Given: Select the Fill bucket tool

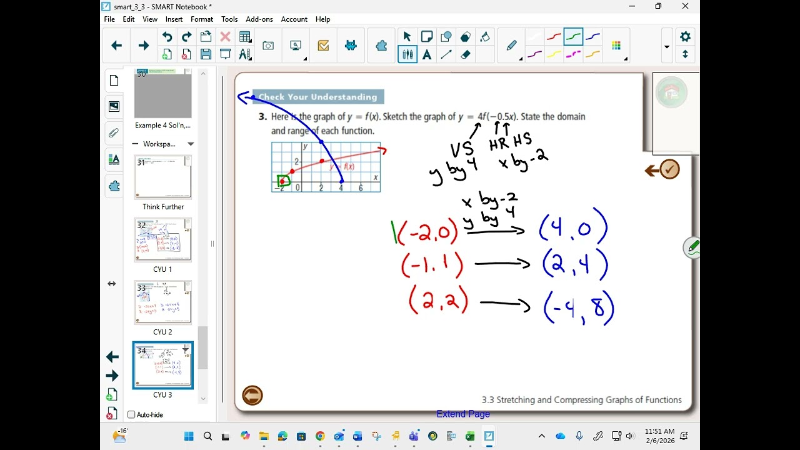Looking at the screenshot, I should coord(485,37).
